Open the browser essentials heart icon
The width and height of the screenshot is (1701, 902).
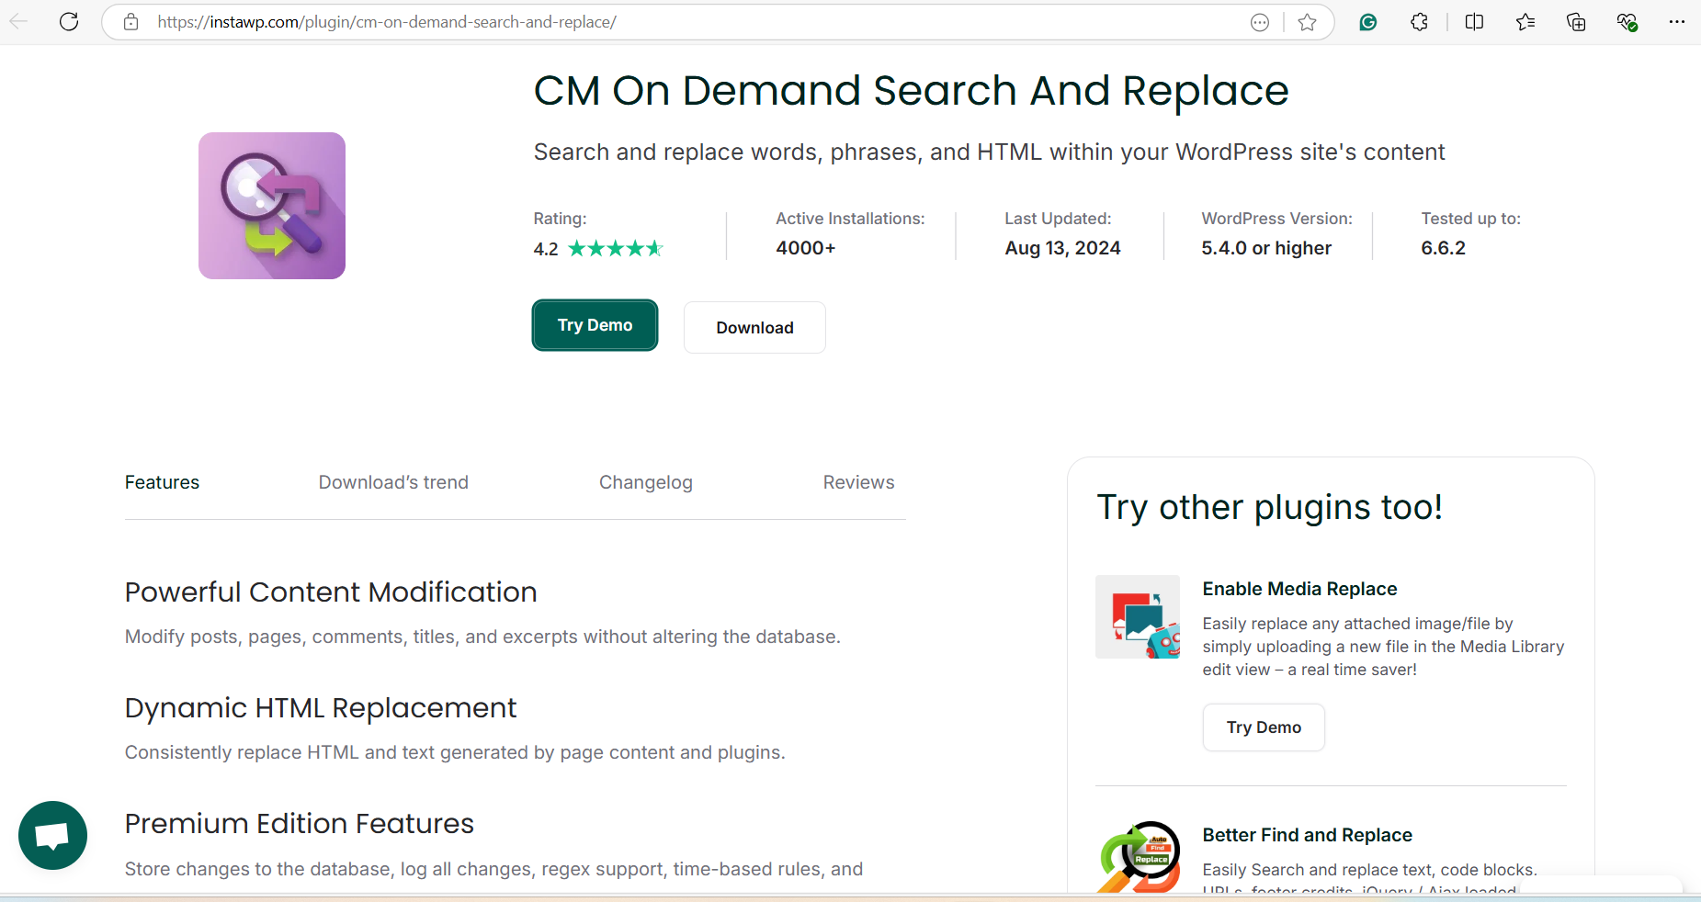pyautogui.click(x=1627, y=22)
